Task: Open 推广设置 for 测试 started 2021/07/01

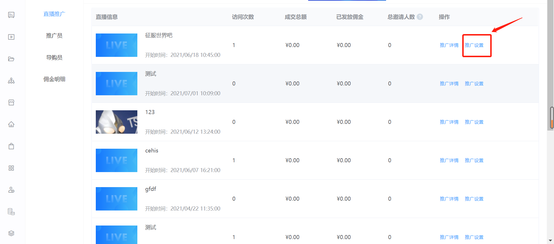Action: tap(474, 83)
